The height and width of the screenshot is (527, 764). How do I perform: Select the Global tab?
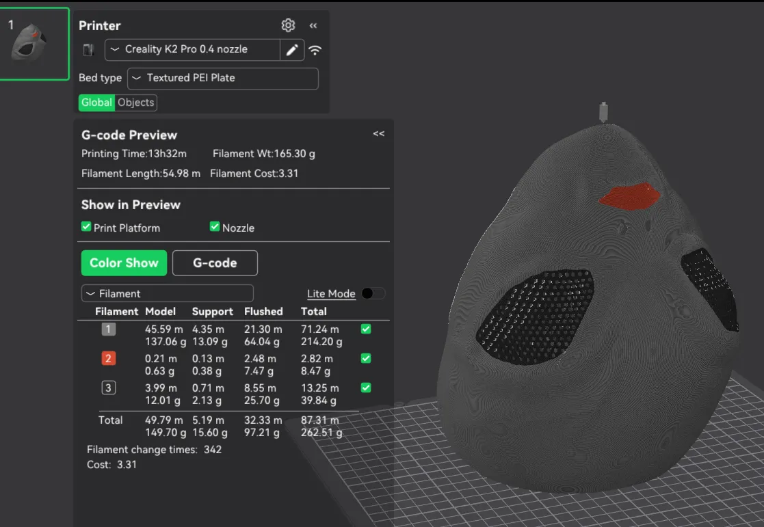[96, 103]
